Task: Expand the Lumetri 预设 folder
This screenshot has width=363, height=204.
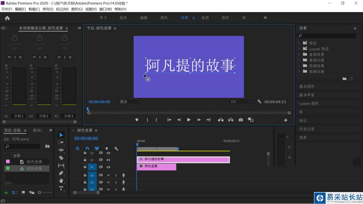Action: coord(299,49)
